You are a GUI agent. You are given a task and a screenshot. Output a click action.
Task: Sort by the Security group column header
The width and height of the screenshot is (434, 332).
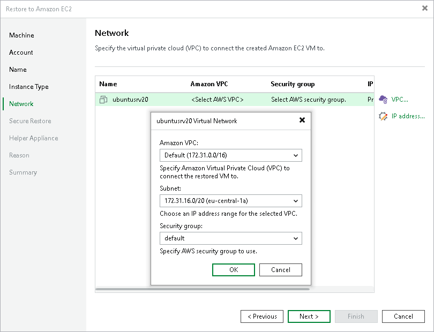(x=293, y=84)
